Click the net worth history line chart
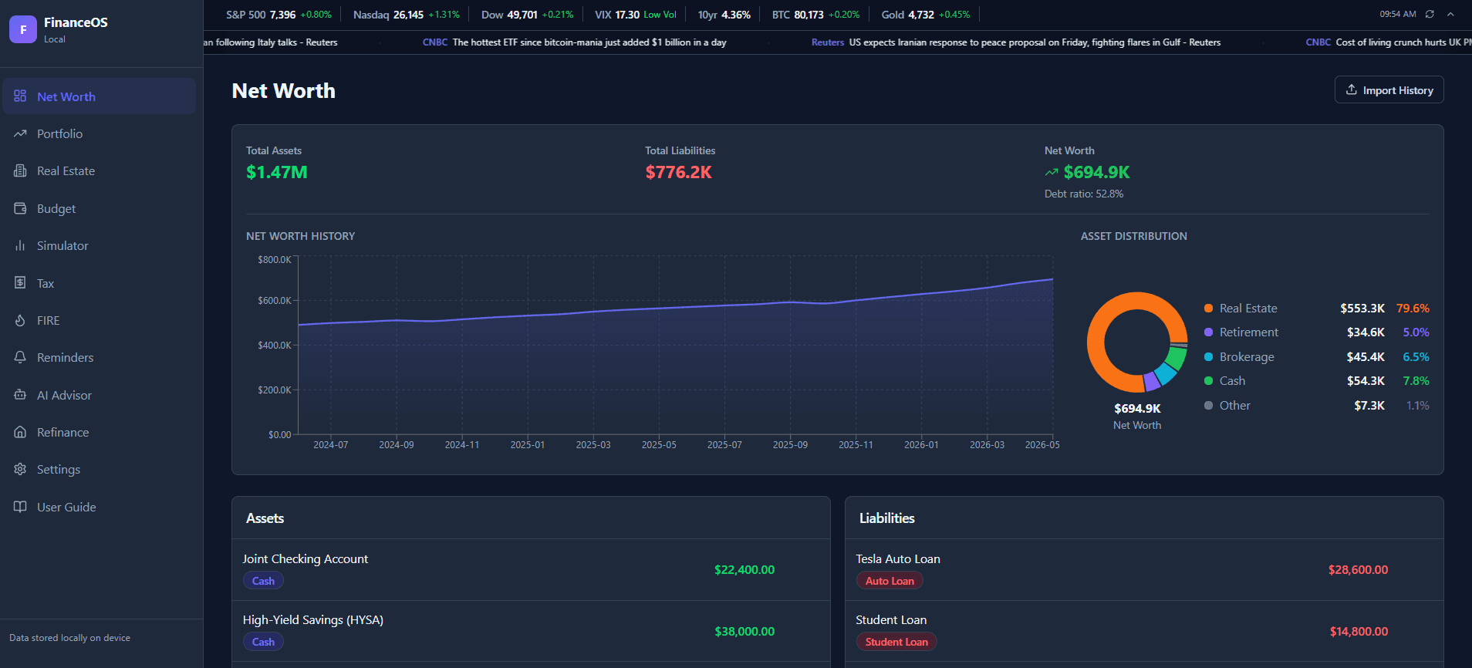The image size is (1472, 668). pyautogui.click(x=675, y=346)
